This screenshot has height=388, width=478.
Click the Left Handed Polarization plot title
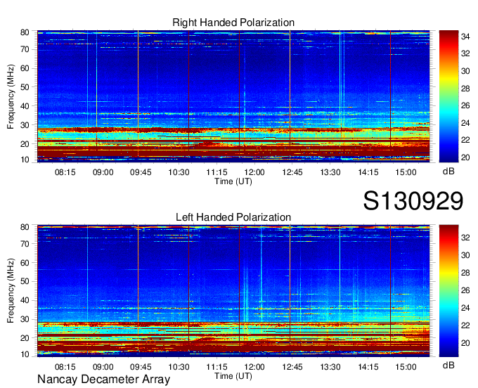pyautogui.click(x=233, y=217)
